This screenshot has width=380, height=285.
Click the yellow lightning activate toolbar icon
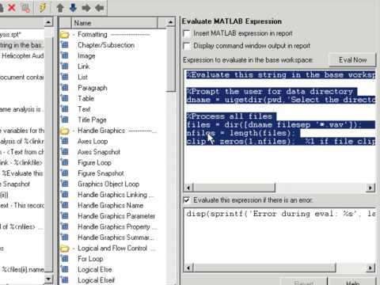tap(42, 8)
